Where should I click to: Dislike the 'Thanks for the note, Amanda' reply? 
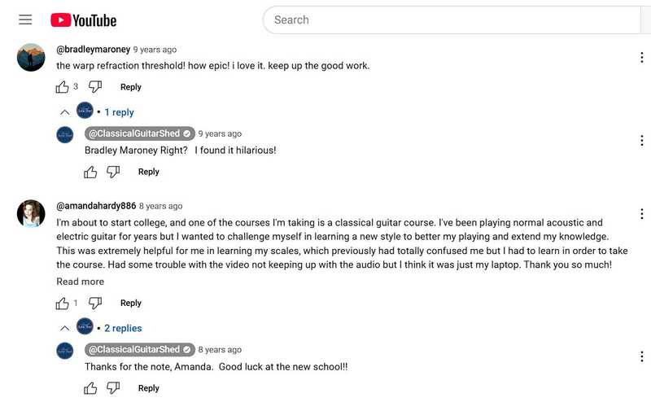pos(113,388)
